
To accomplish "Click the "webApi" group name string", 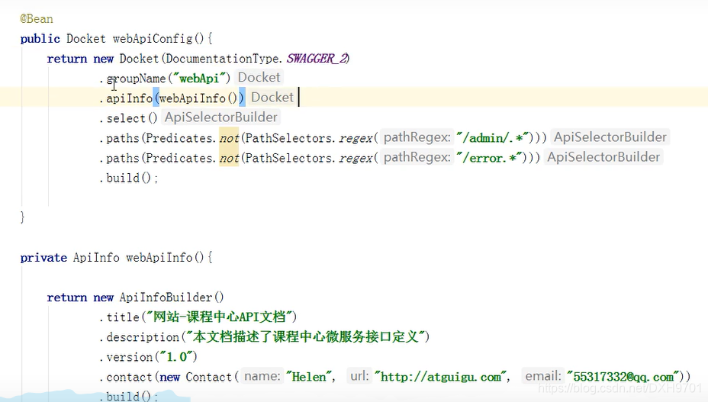I will pos(199,79).
